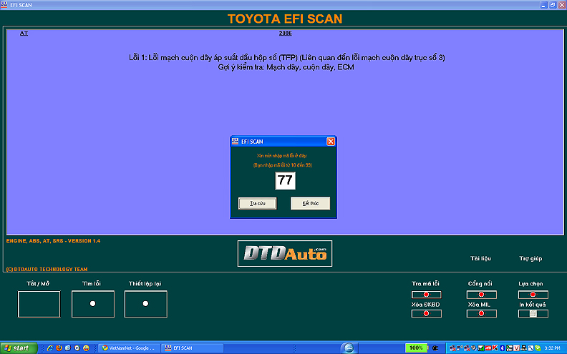Click the Bluetooth tray icon
The height and width of the screenshot is (354, 567).
click(x=503, y=348)
